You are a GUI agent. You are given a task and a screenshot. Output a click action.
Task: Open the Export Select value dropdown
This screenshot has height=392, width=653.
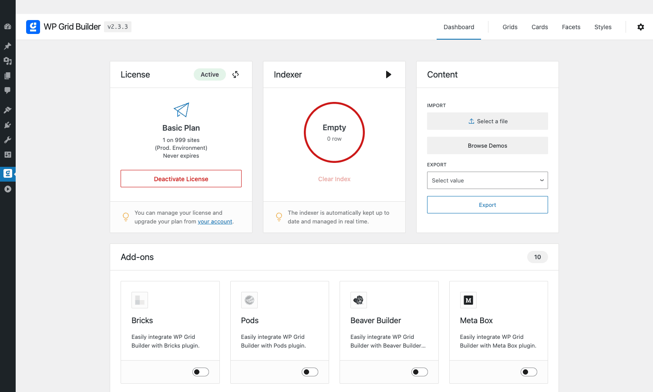pyautogui.click(x=488, y=180)
